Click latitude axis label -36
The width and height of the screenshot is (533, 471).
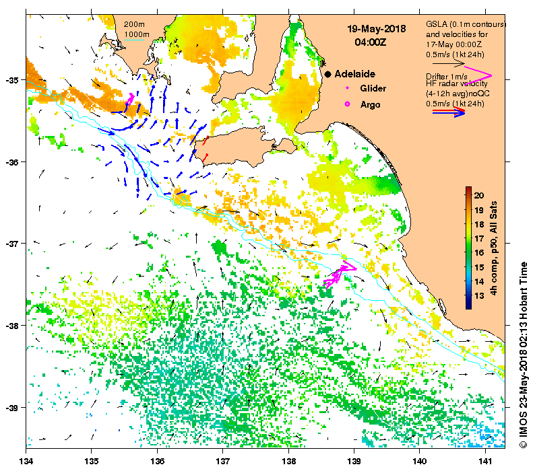[x=12, y=162]
